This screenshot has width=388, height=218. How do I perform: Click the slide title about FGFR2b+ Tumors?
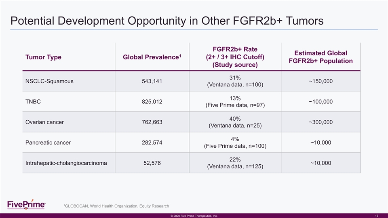(167, 20)
